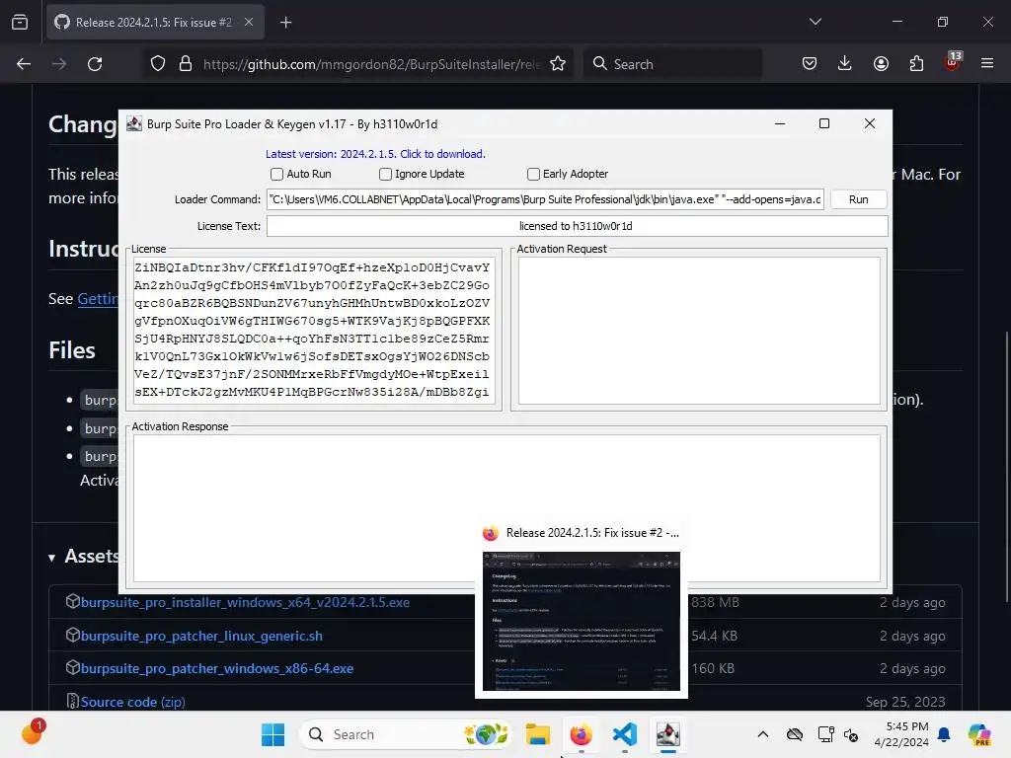Open the Firefox account icon

[881, 64]
